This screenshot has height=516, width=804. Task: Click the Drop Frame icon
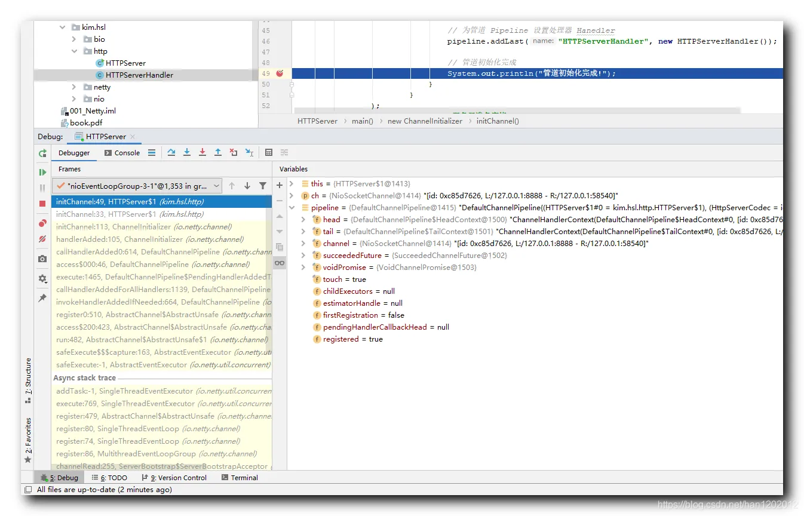(x=234, y=153)
